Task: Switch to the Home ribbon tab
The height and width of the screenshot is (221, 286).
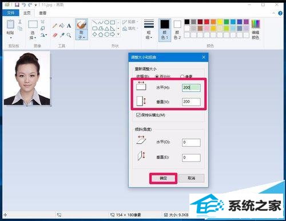Action: coord(27,13)
